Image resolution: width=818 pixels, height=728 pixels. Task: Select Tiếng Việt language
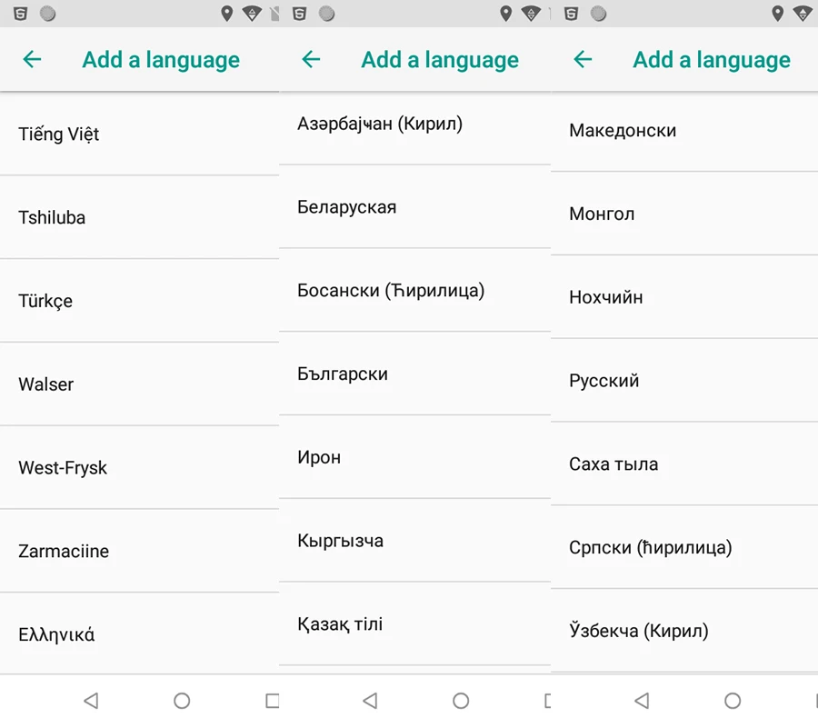click(x=139, y=134)
